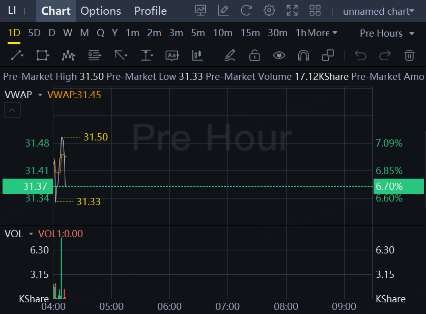Select the W weekly timeframe

point(68,33)
